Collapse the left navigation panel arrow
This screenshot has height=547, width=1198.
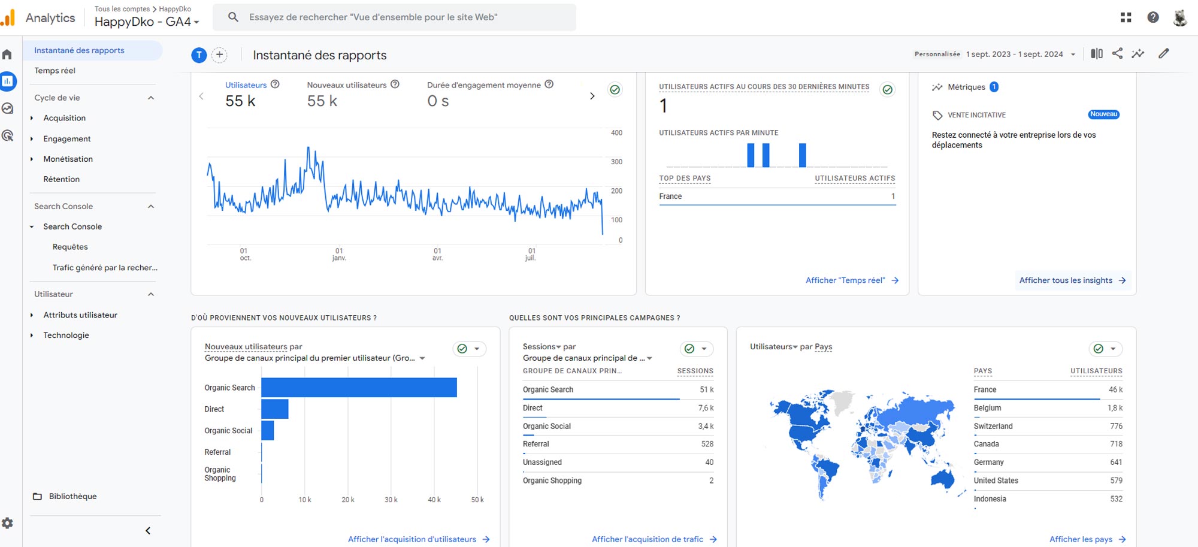[148, 531]
